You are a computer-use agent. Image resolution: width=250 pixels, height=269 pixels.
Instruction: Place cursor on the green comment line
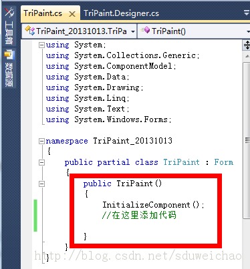click(139, 216)
